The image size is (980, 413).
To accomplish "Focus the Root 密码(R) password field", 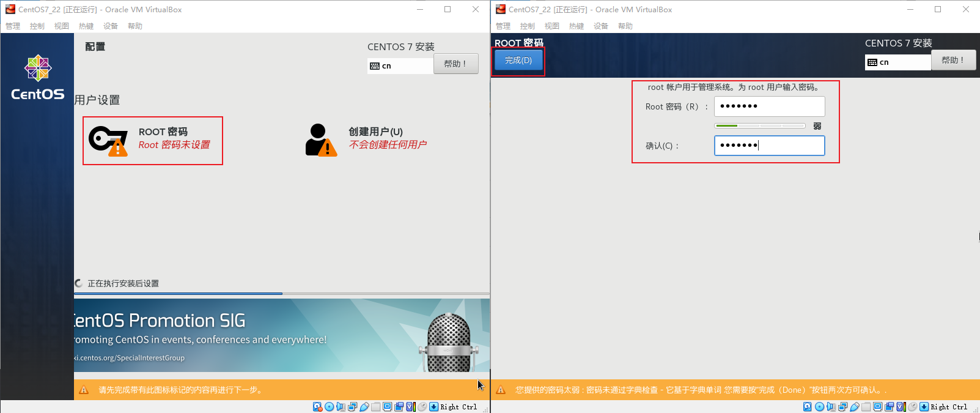I will click(769, 106).
